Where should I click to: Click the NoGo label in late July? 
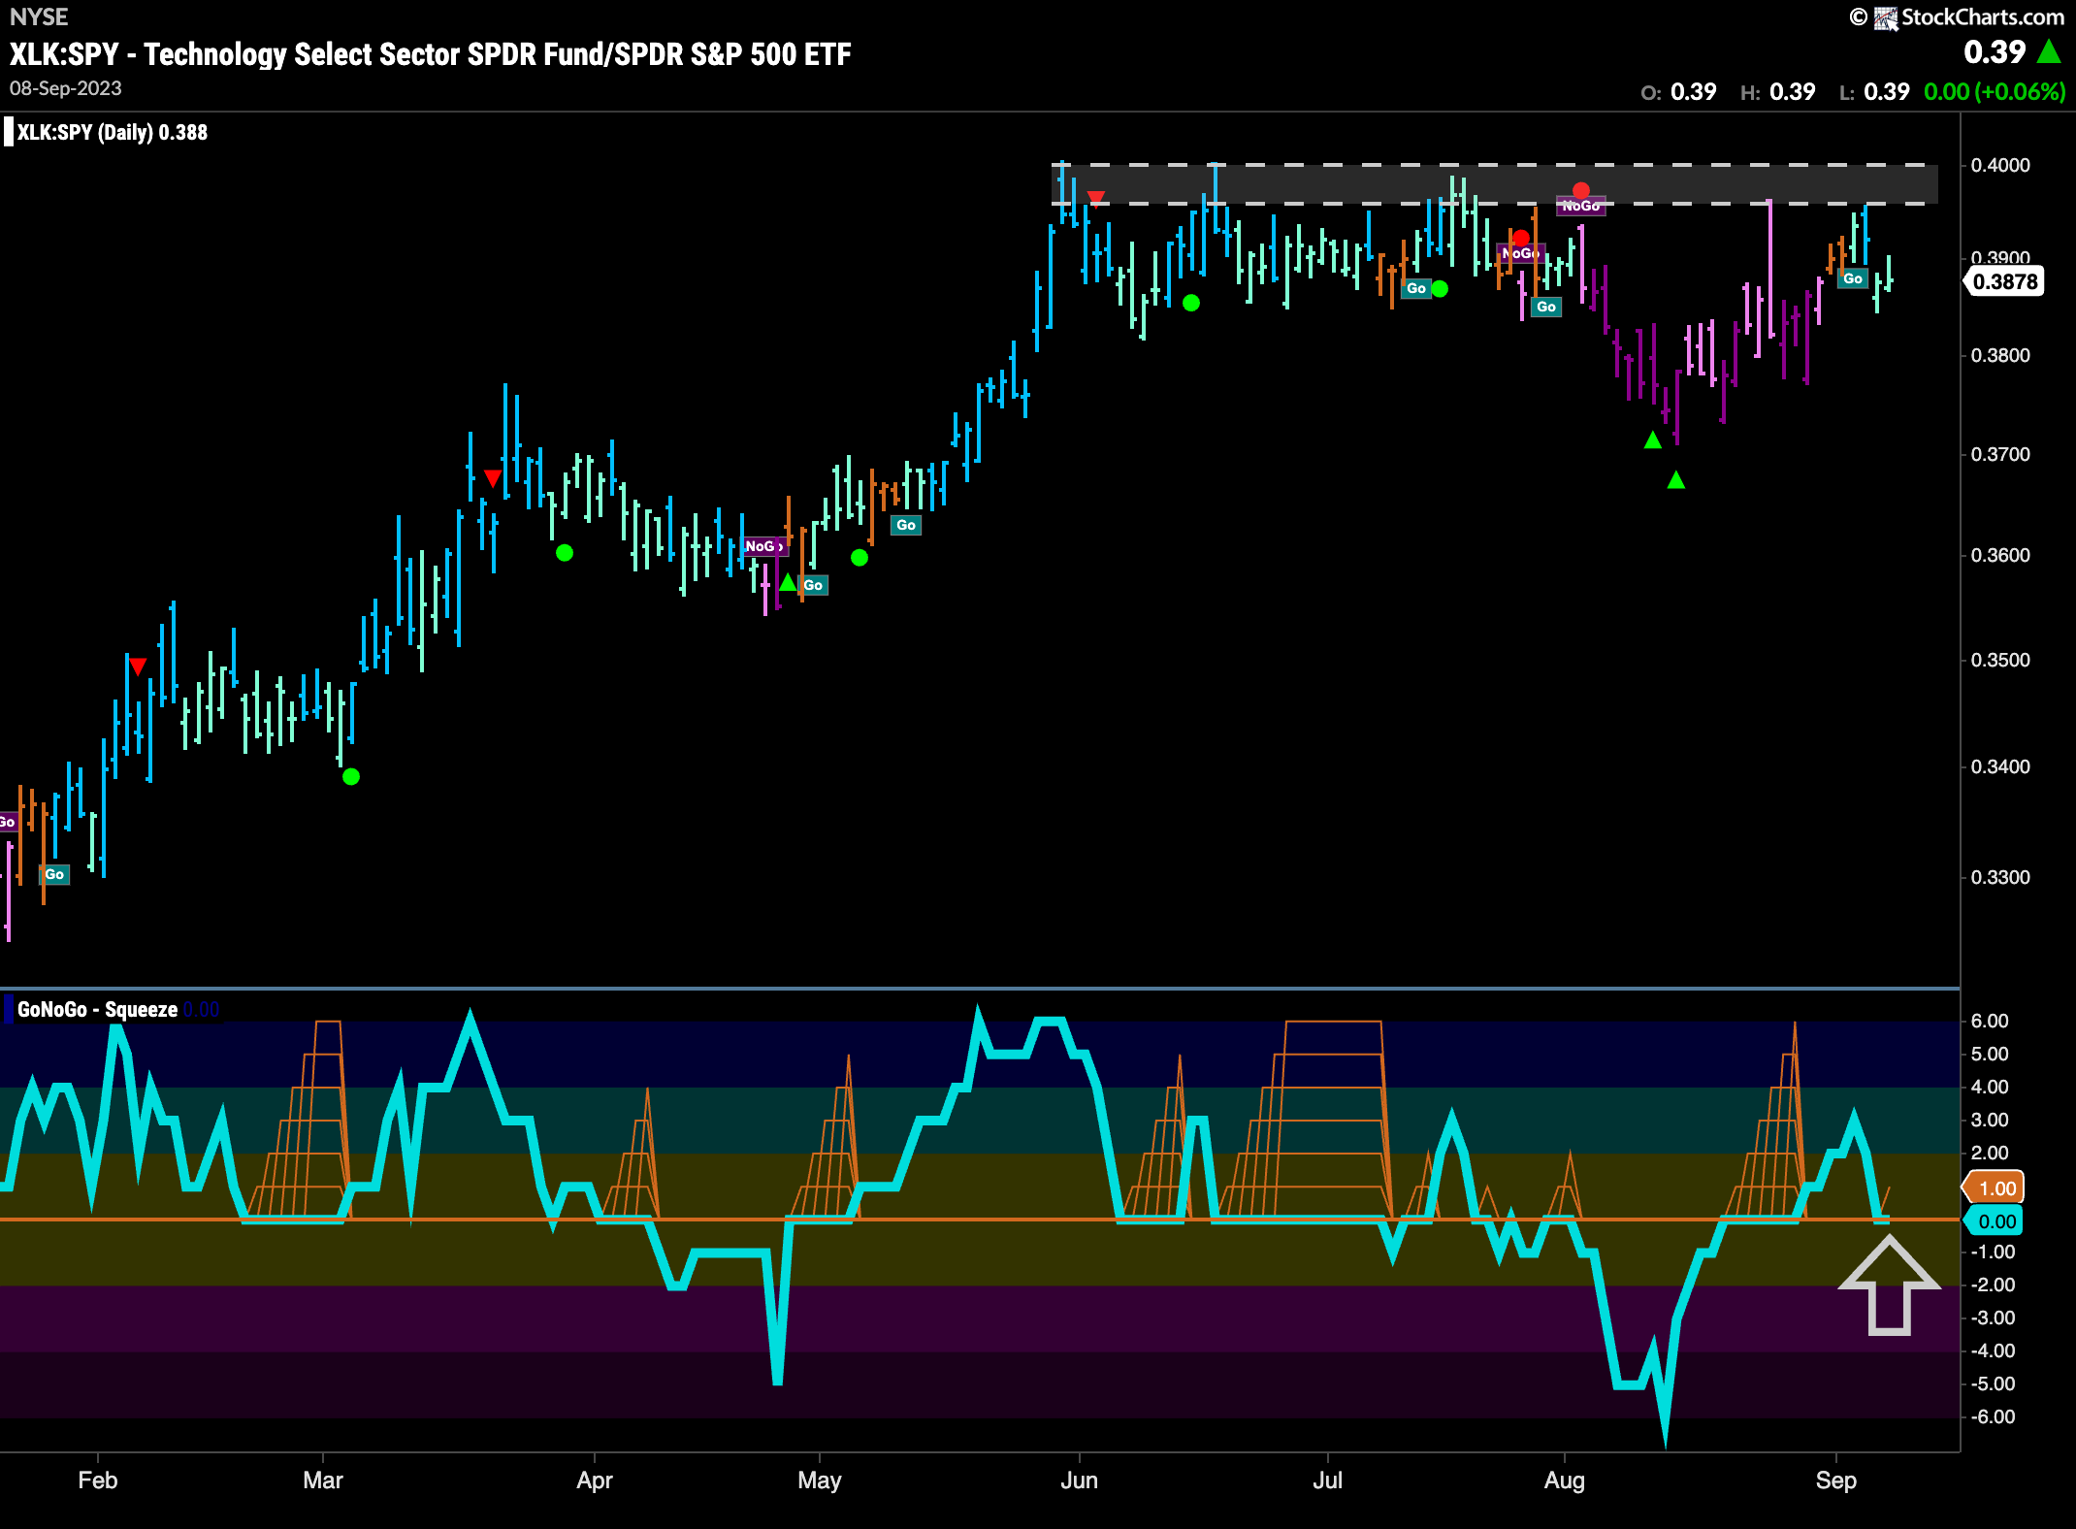(x=1519, y=253)
